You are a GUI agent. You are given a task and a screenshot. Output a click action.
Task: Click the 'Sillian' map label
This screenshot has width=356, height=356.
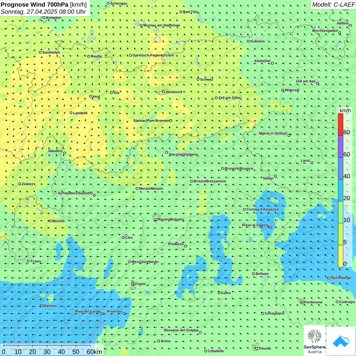click(x=268, y=178)
